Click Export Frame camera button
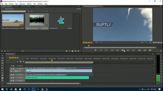 point(150,50)
